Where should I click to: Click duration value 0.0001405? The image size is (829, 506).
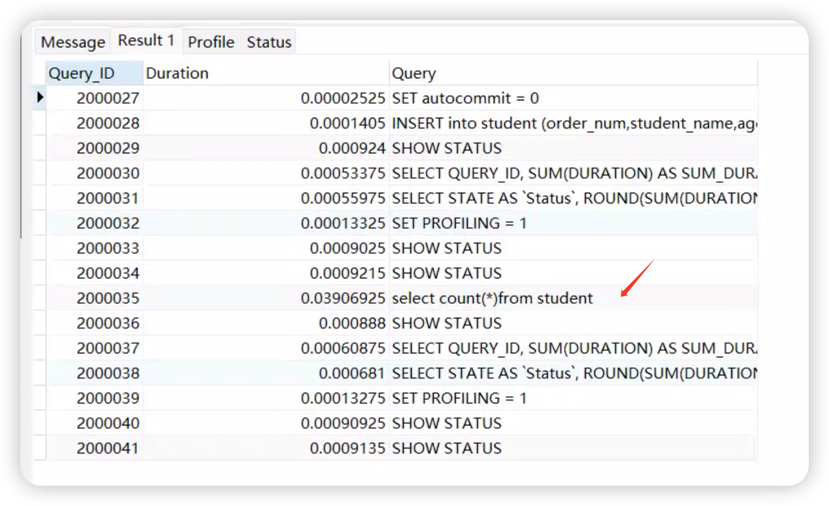click(x=347, y=123)
